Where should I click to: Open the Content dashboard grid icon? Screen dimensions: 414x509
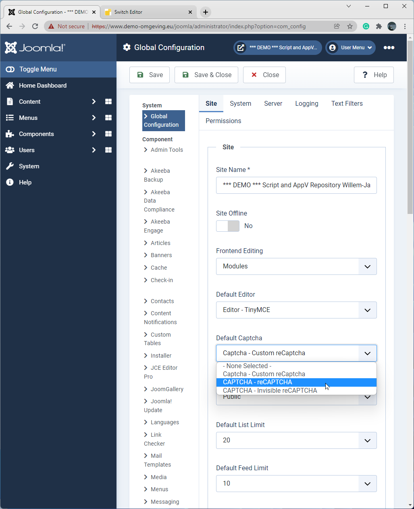tap(108, 102)
